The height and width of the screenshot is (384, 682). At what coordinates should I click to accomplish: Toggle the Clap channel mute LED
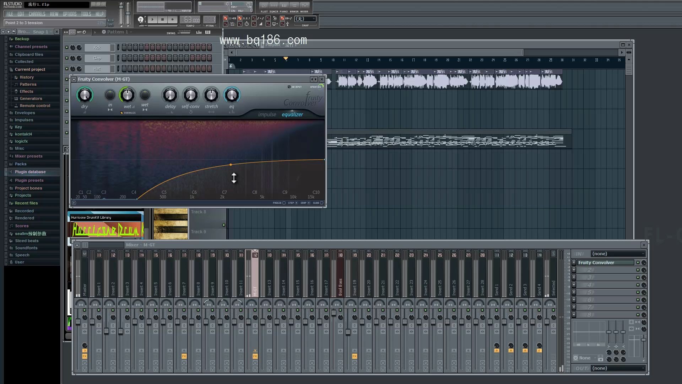point(66,58)
